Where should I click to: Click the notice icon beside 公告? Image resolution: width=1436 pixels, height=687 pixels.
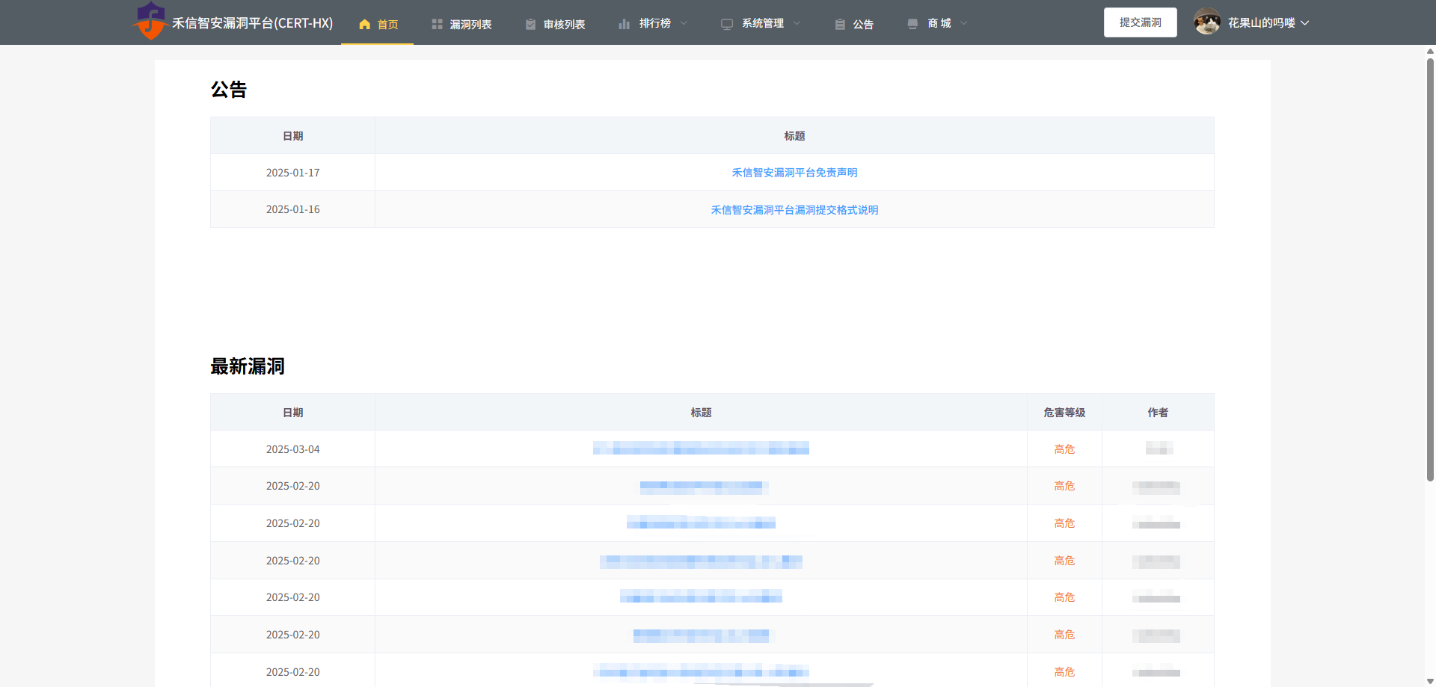840,24
